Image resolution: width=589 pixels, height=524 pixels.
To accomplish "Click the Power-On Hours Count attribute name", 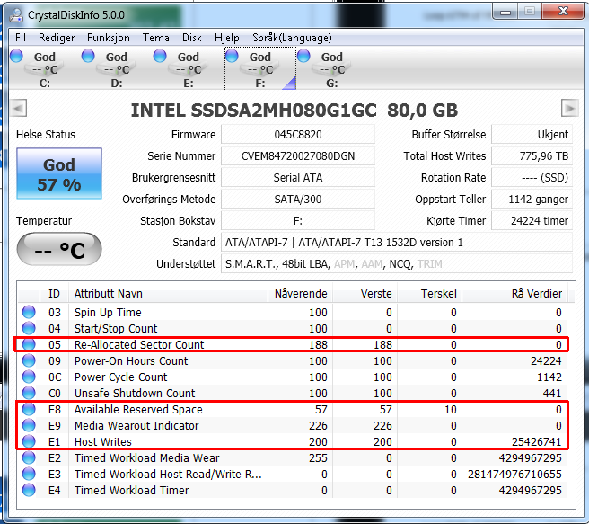I will click(x=131, y=360).
